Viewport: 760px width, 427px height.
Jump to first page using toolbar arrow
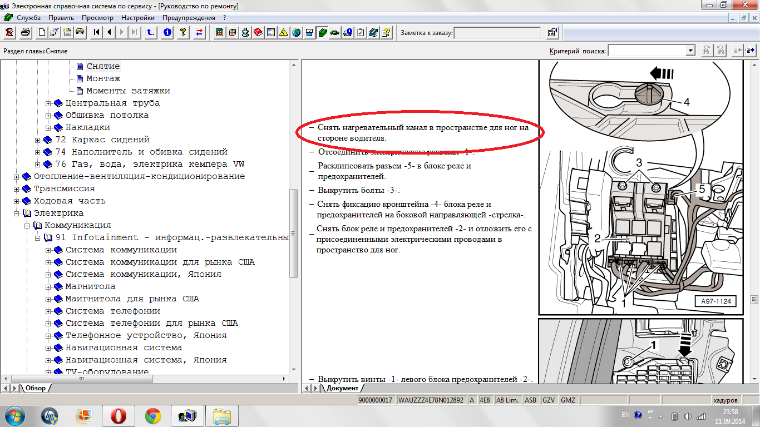click(97, 32)
